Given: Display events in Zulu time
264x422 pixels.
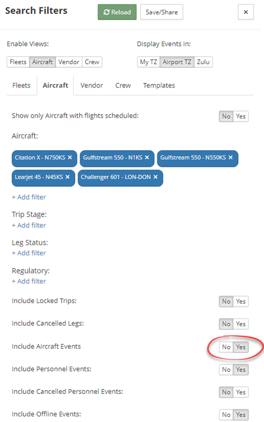Looking at the screenshot, I should coord(203,62).
